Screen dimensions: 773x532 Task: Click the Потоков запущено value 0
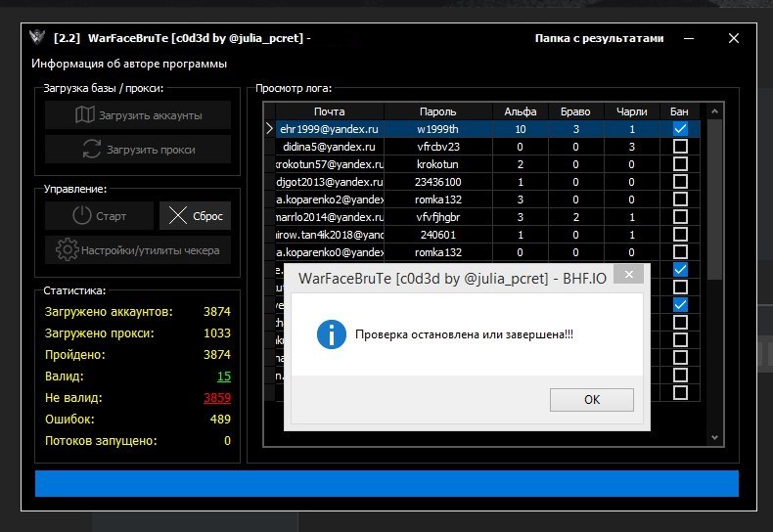coord(227,441)
